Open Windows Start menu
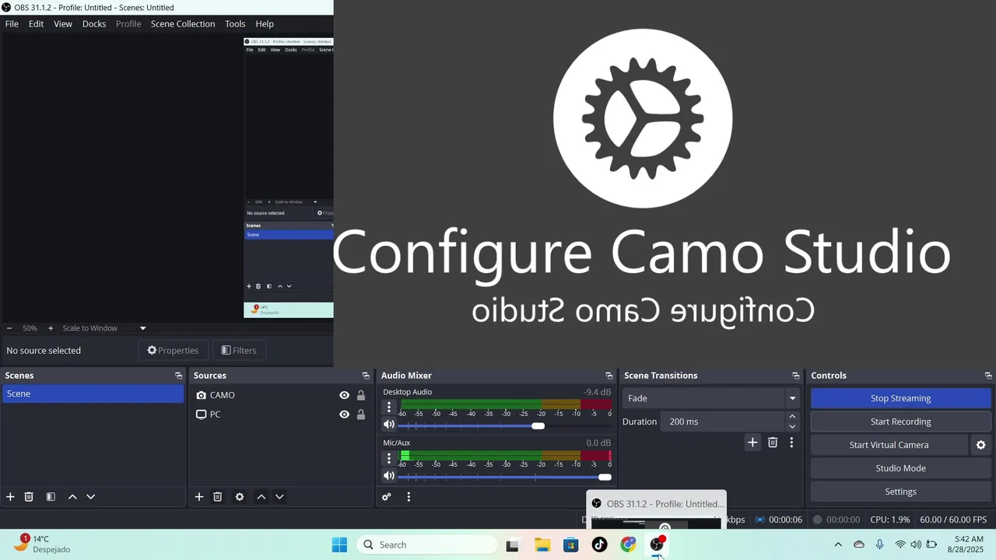This screenshot has height=560, width=996. [x=339, y=544]
